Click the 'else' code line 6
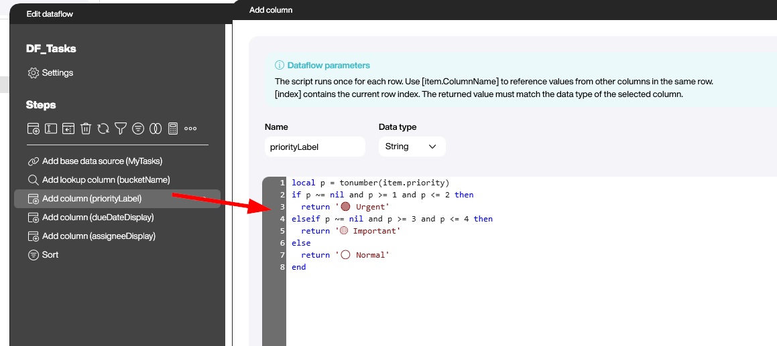The width and height of the screenshot is (777, 346). tap(301, 243)
